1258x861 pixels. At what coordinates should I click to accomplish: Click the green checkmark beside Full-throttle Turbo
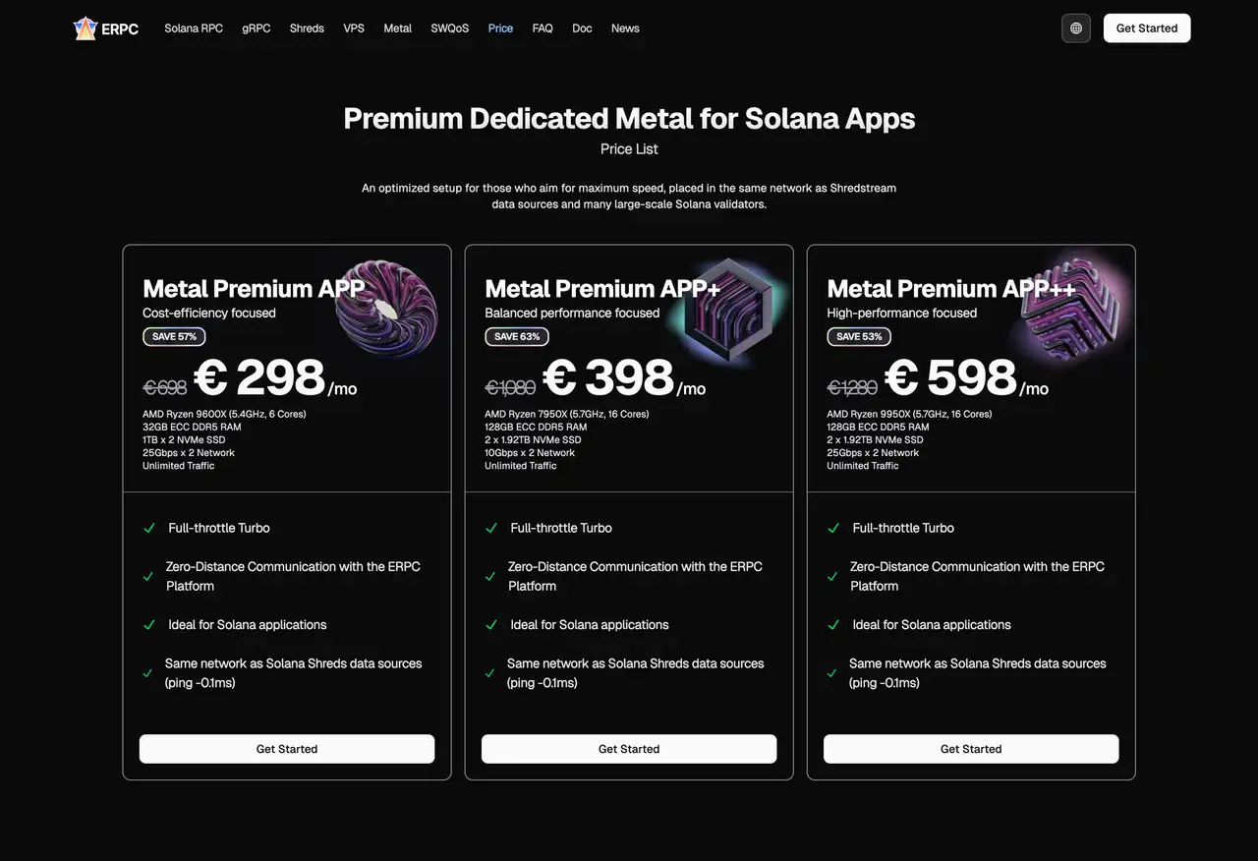click(x=148, y=528)
